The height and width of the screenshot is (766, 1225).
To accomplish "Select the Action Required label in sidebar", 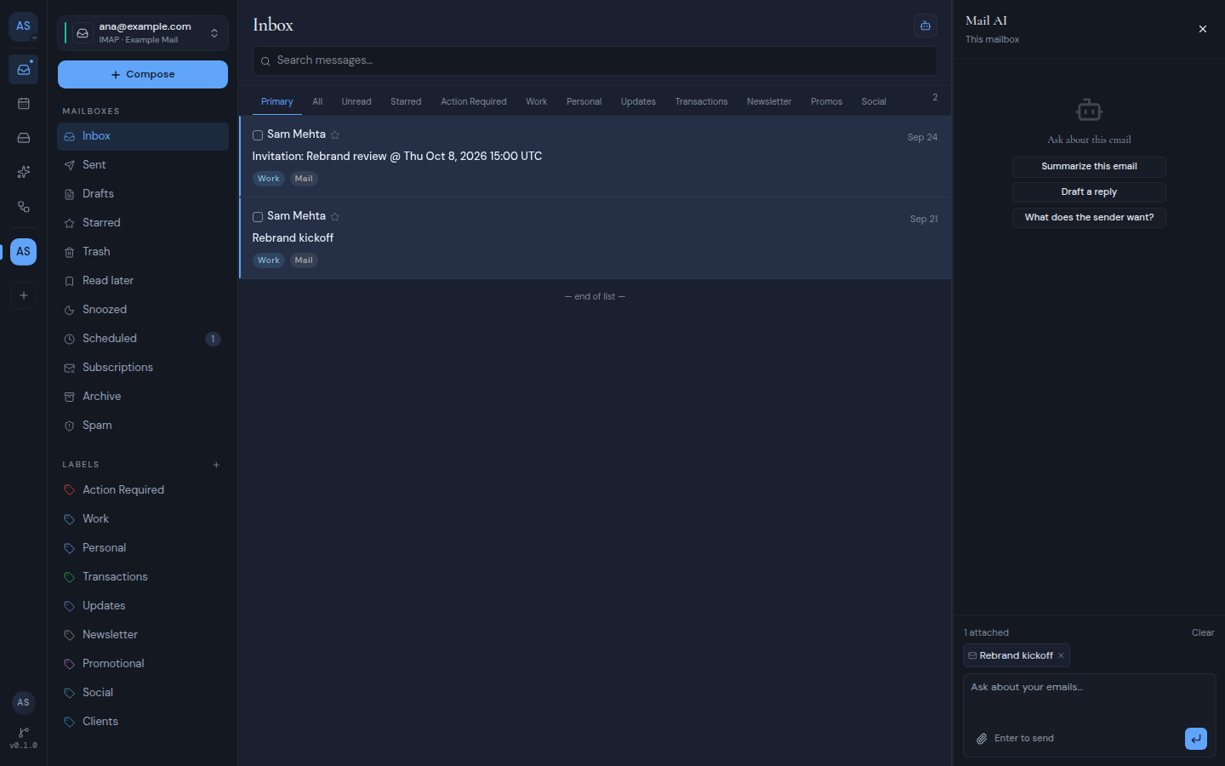I will tap(143, 490).
